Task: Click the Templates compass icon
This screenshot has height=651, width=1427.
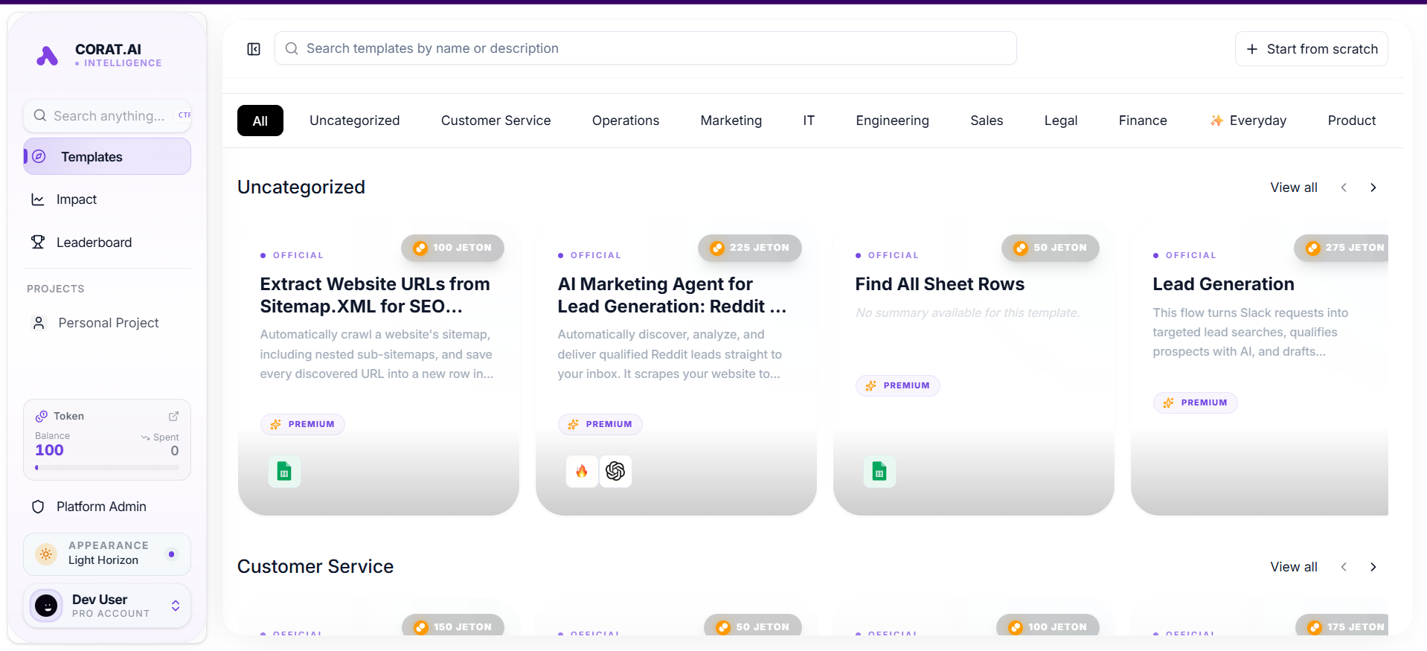Action: click(39, 156)
